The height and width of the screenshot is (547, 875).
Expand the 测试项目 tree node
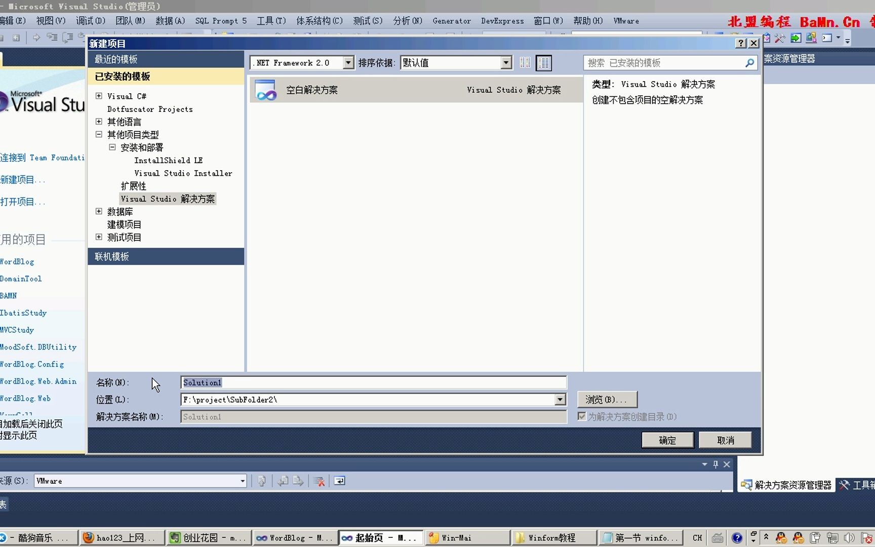(99, 237)
